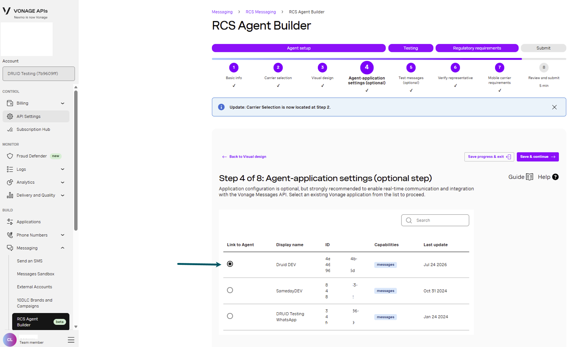Open RCS Agent Builder menu item
The image size is (576, 347).
(x=41, y=322)
